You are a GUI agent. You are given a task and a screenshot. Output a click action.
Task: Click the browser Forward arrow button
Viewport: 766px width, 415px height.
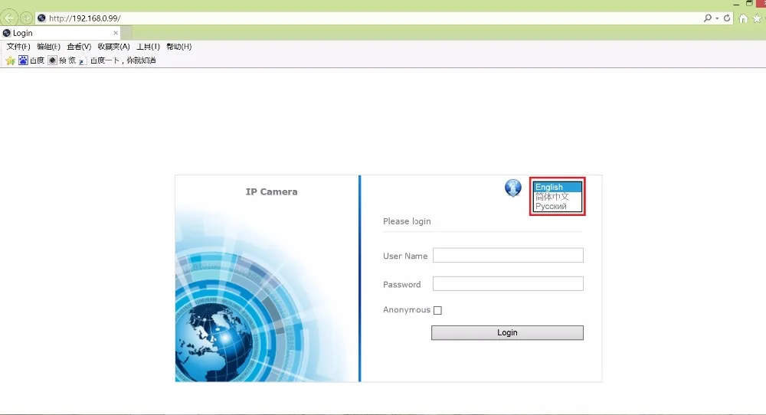coord(26,18)
